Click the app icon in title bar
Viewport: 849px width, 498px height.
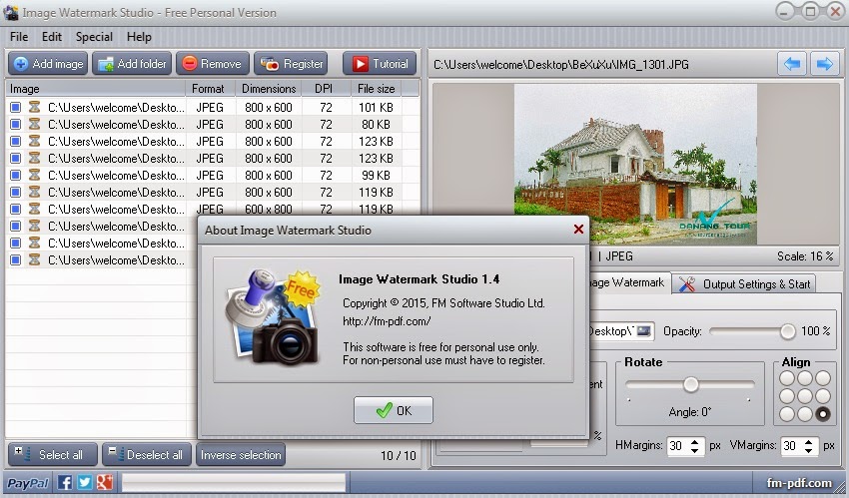click(x=11, y=12)
